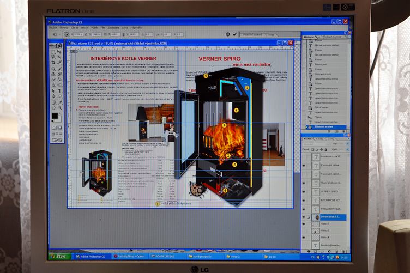The width and height of the screenshot is (410, 273).
Task: Select the Blur tool
Action: point(53,84)
